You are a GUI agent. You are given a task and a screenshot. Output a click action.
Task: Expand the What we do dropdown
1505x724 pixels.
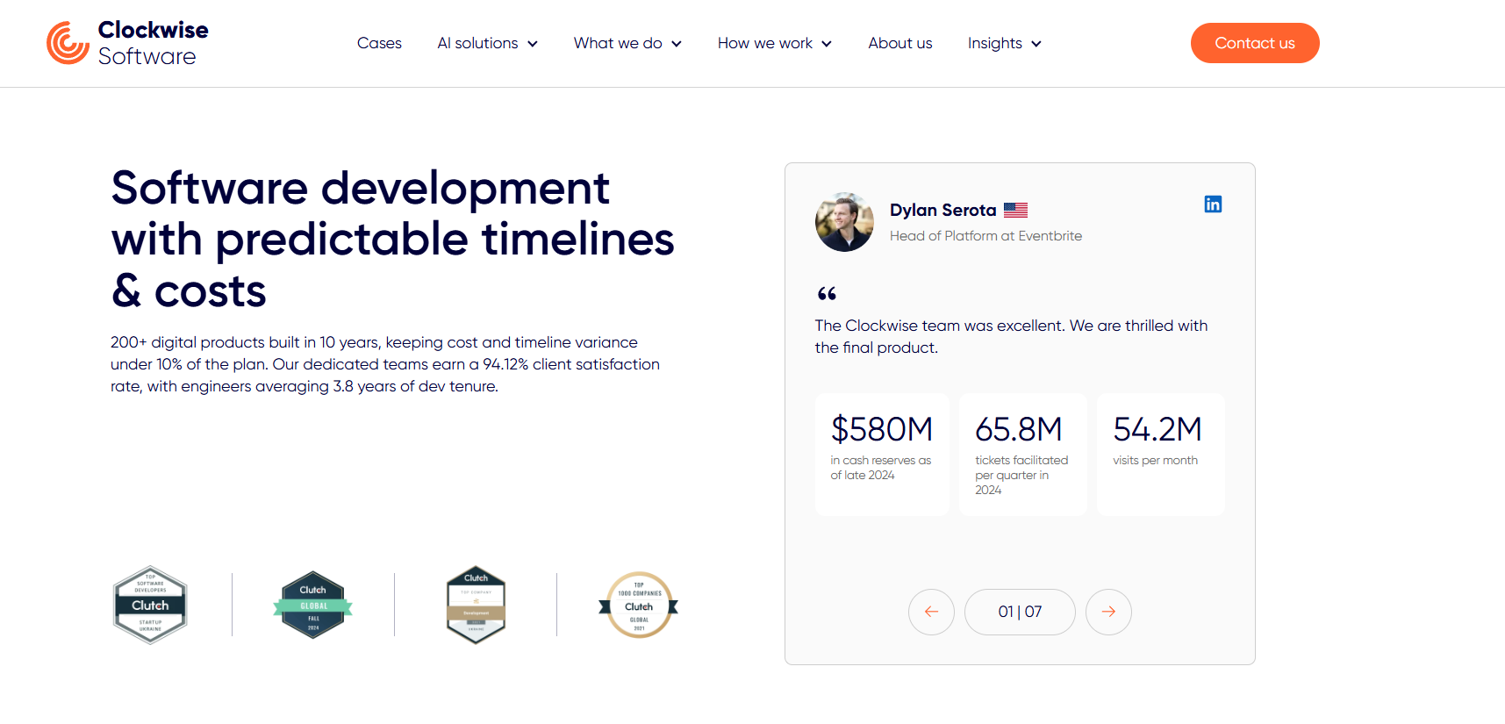point(627,43)
